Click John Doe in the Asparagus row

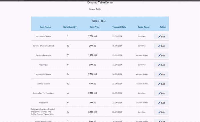[142, 65]
